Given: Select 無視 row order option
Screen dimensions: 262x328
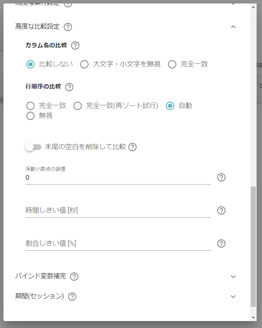Looking at the screenshot, I should tap(30, 116).
